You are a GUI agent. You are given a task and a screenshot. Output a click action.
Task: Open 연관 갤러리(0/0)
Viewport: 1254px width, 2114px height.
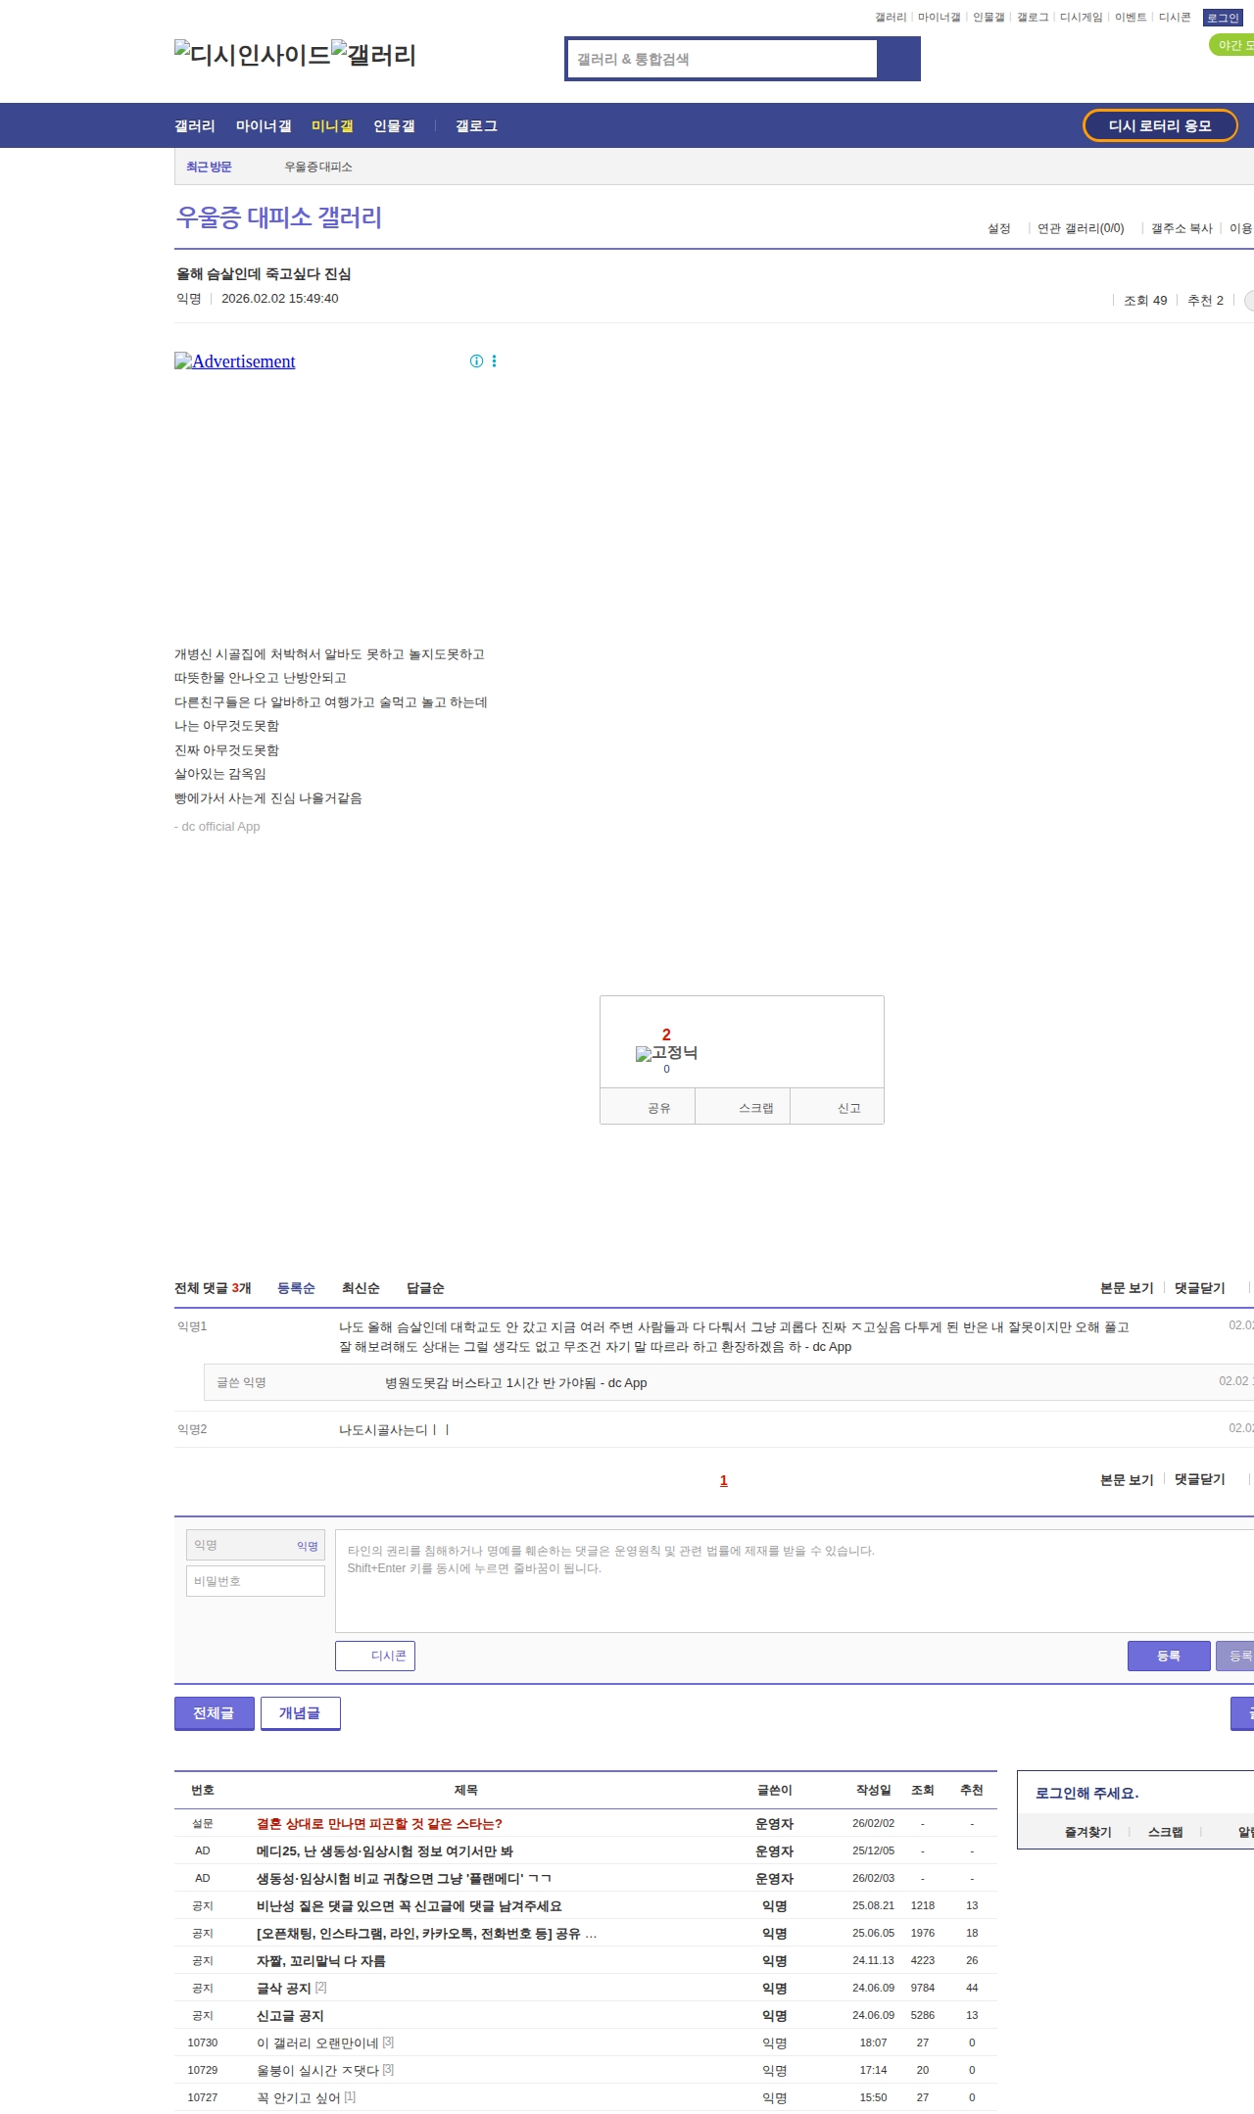[1081, 228]
